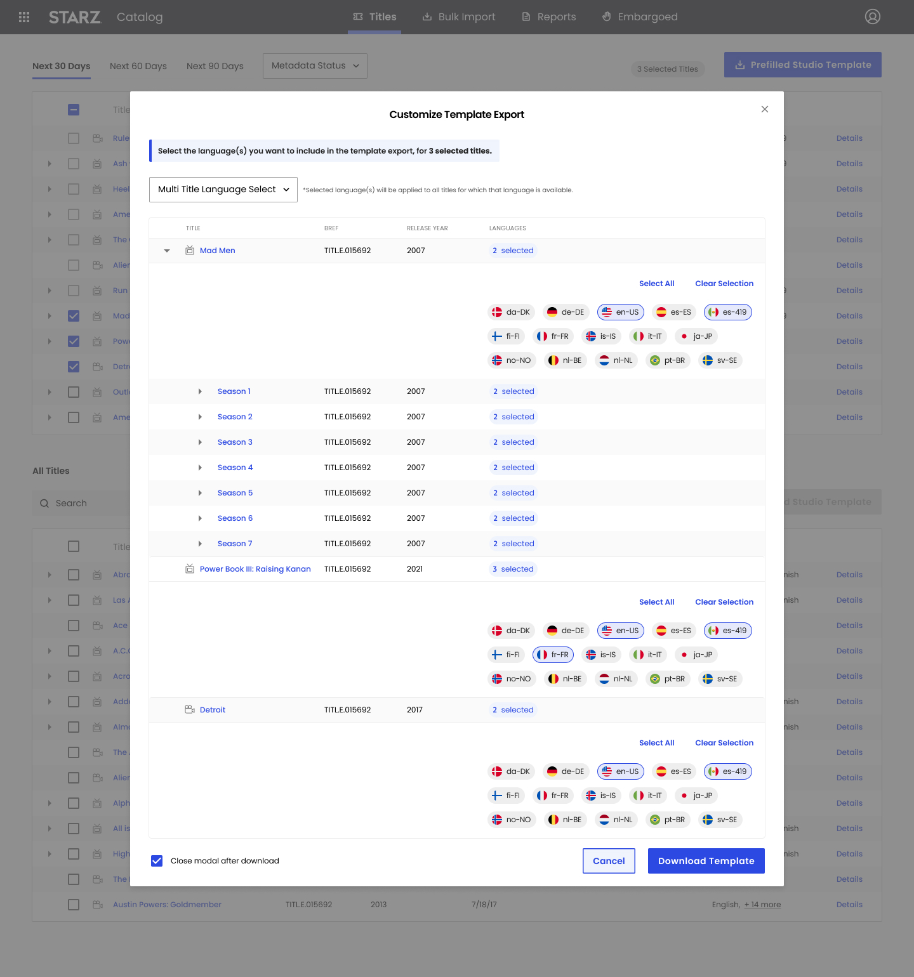The height and width of the screenshot is (977, 914).
Task: Open the user account profile icon
Action: pos(873,16)
